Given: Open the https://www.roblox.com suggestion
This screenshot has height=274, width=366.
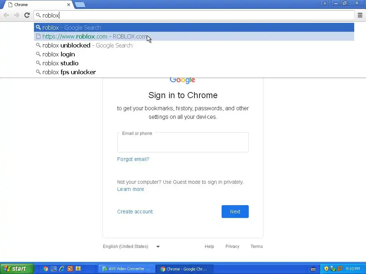Looking at the screenshot, I should point(194,36).
